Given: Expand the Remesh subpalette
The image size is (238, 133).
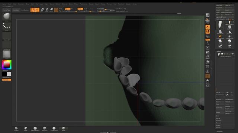Looking at the screenshot, I should click(219, 123).
